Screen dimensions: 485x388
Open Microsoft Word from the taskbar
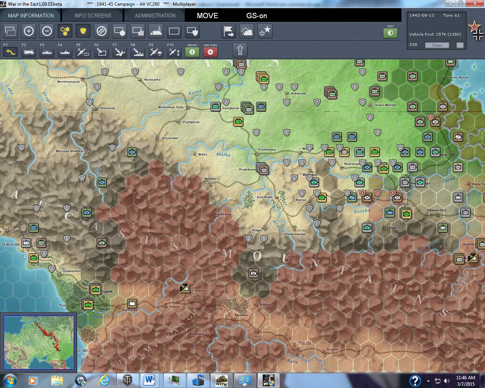[149, 380]
